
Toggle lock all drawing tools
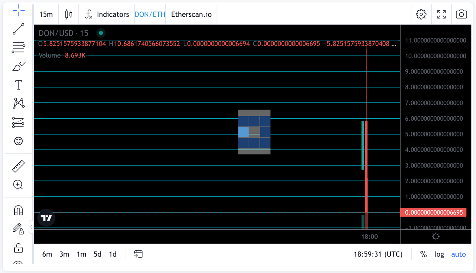tap(18, 248)
